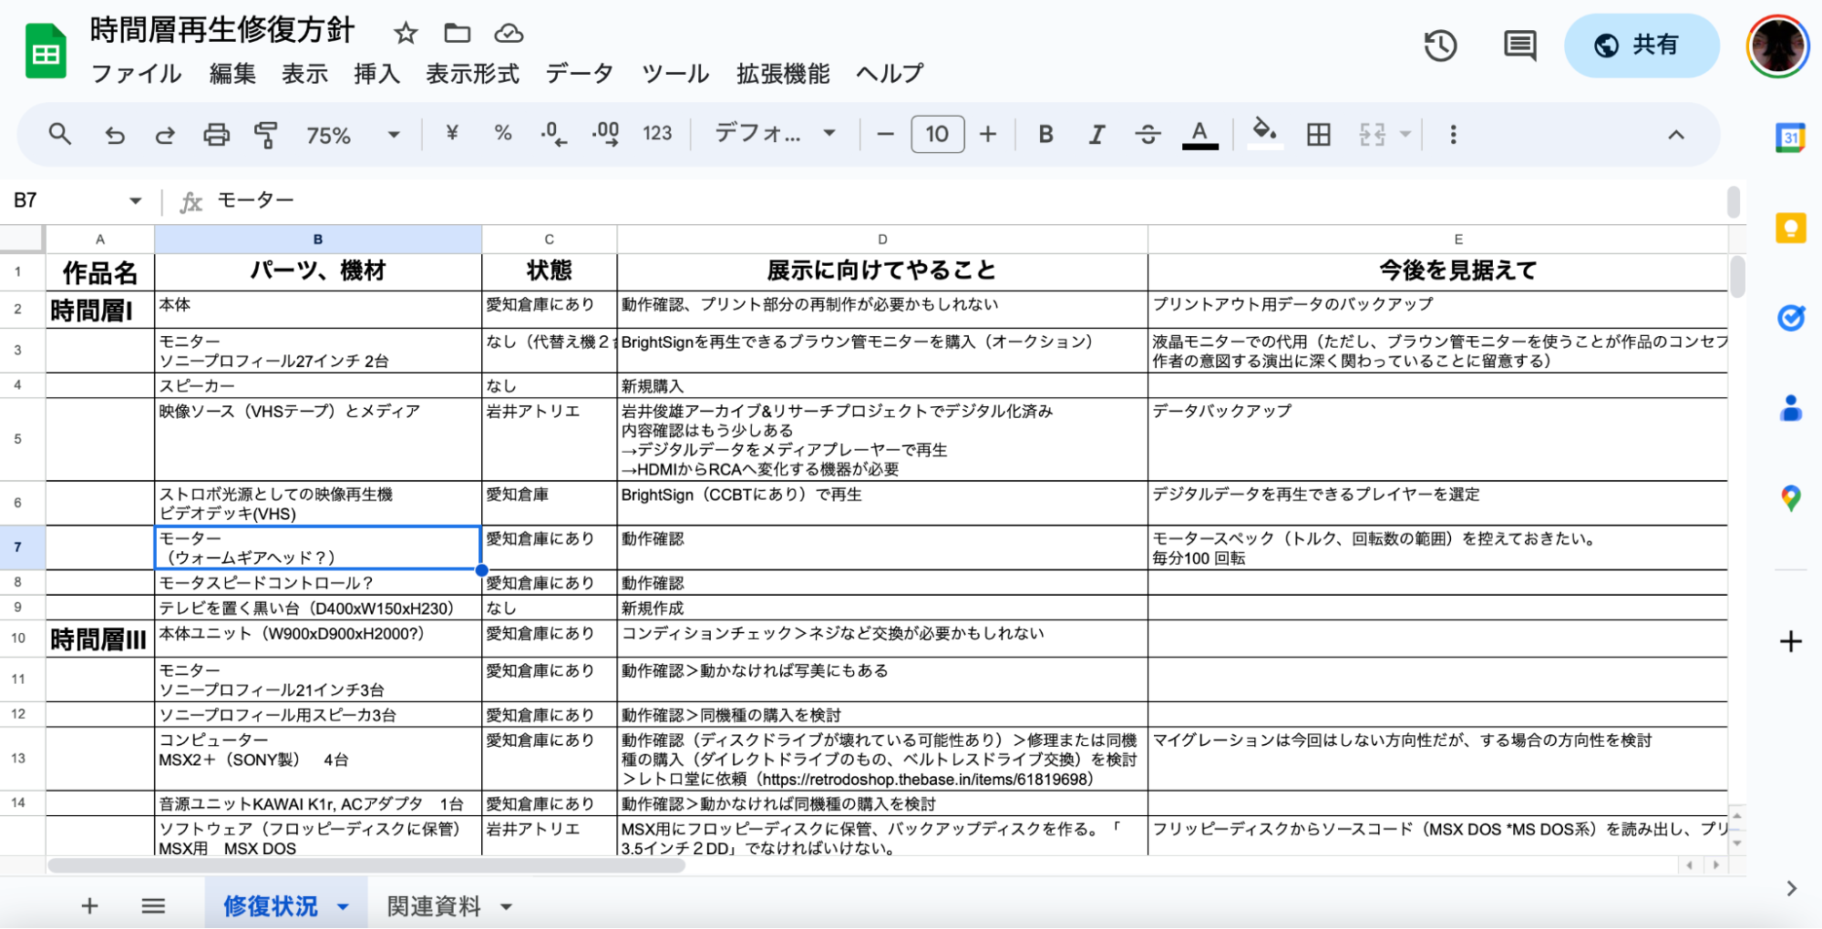Open the 修復状況 sheet tab menu arrow
This screenshot has width=1822, height=929.
coord(344,906)
